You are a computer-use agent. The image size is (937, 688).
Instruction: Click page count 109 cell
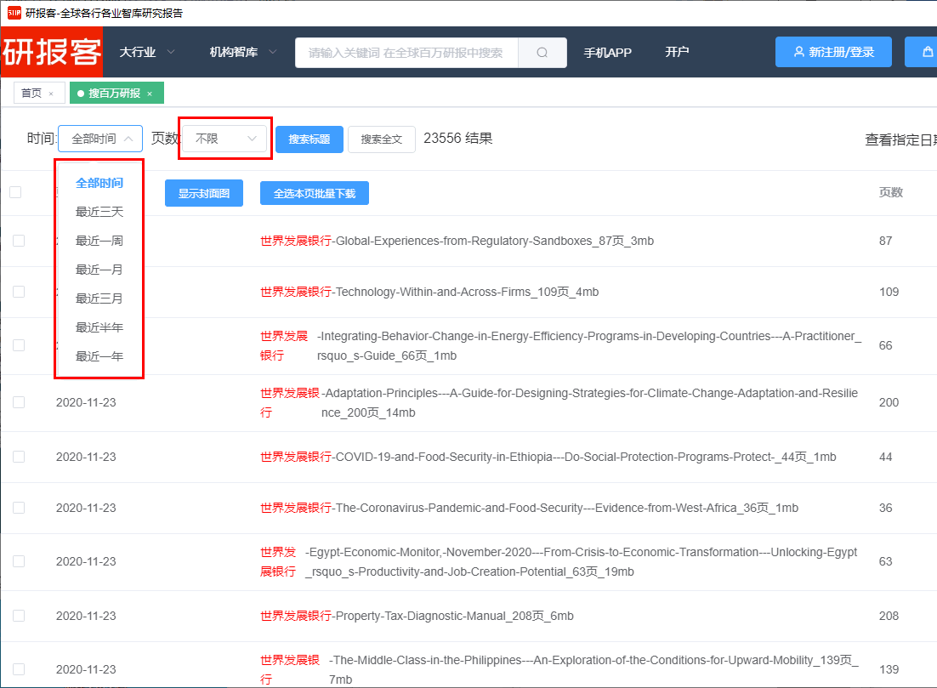(x=889, y=292)
